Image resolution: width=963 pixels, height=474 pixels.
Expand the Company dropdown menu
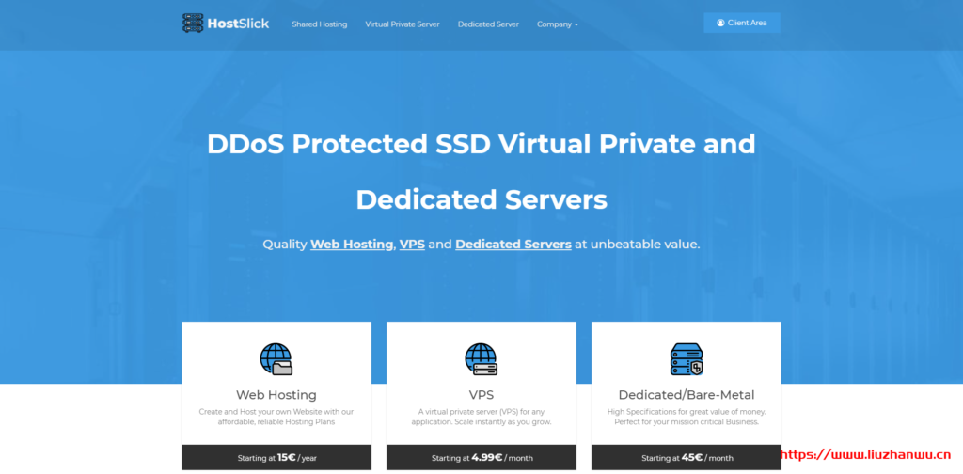[x=557, y=24]
